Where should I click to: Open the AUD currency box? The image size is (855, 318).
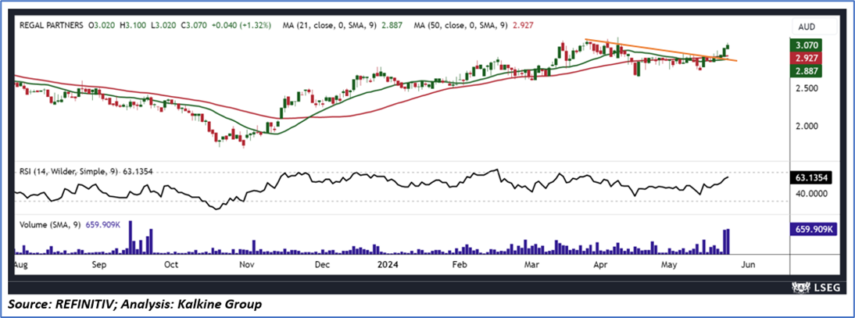pos(814,26)
